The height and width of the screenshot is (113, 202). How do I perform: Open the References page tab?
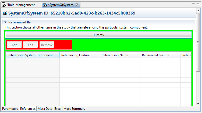click(x=28, y=109)
